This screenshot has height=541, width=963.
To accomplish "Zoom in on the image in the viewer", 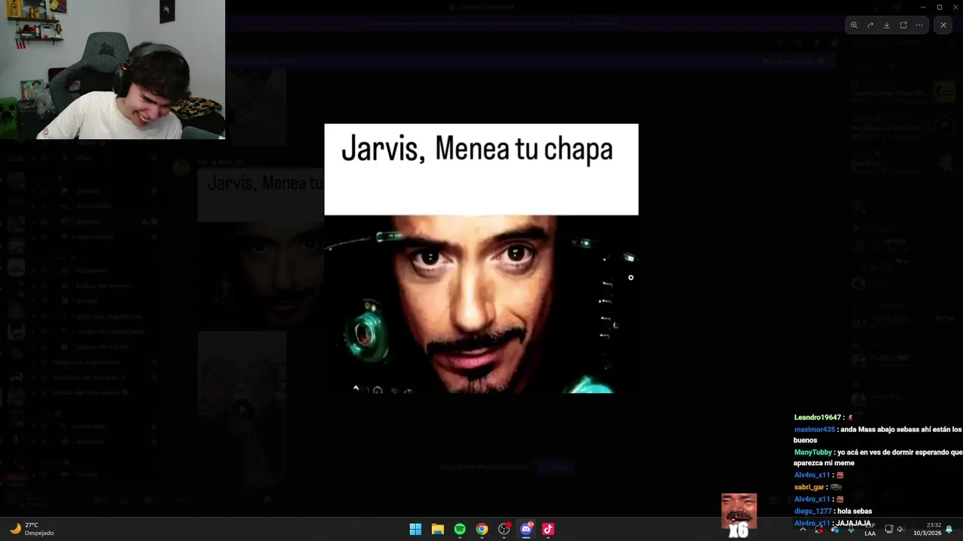I will 854,25.
